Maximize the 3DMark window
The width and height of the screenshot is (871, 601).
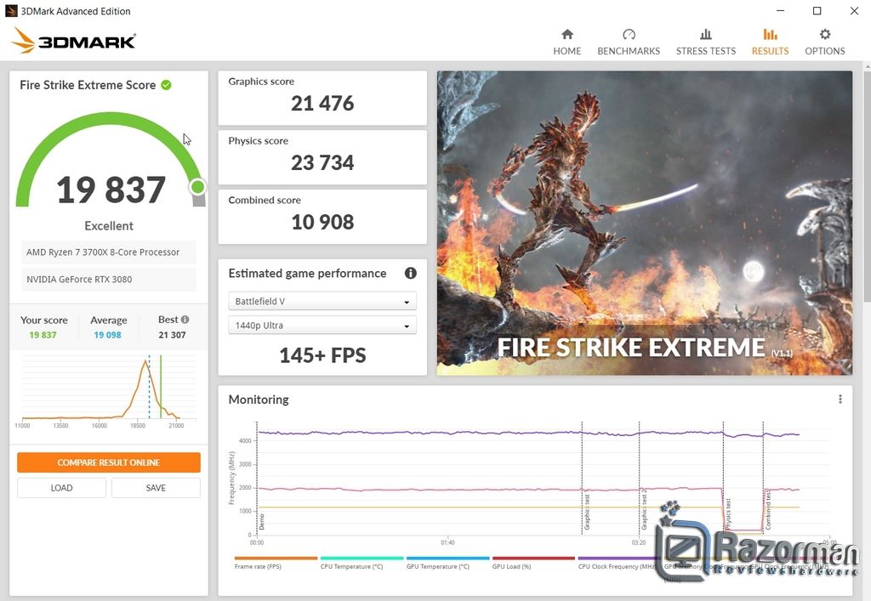[817, 10]
